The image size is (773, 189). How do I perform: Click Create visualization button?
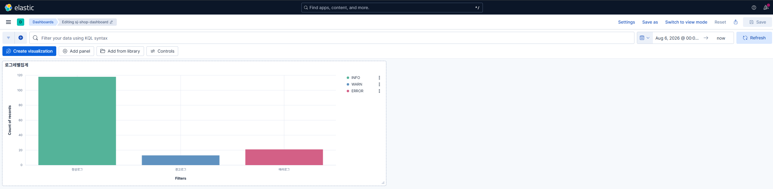pyautogui.click(x=29, y=51)
